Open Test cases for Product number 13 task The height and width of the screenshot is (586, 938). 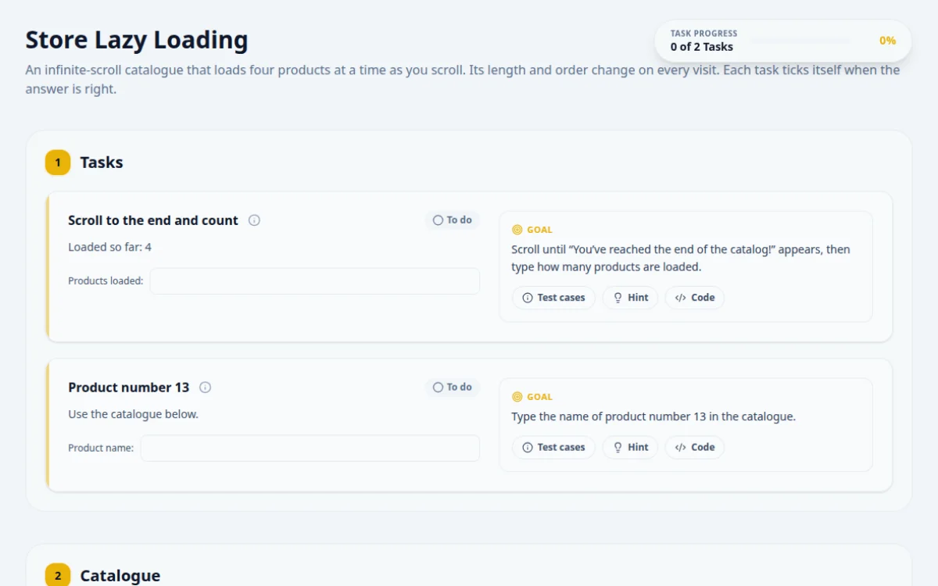[x=553, y=448]
